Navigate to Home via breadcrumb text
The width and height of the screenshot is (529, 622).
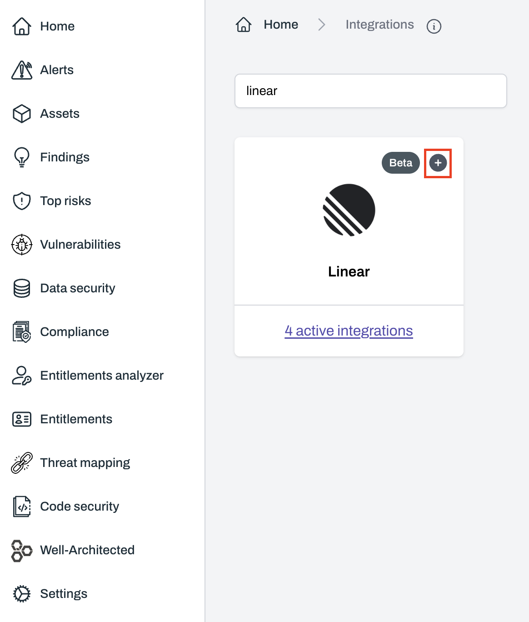tap(280, 25)
